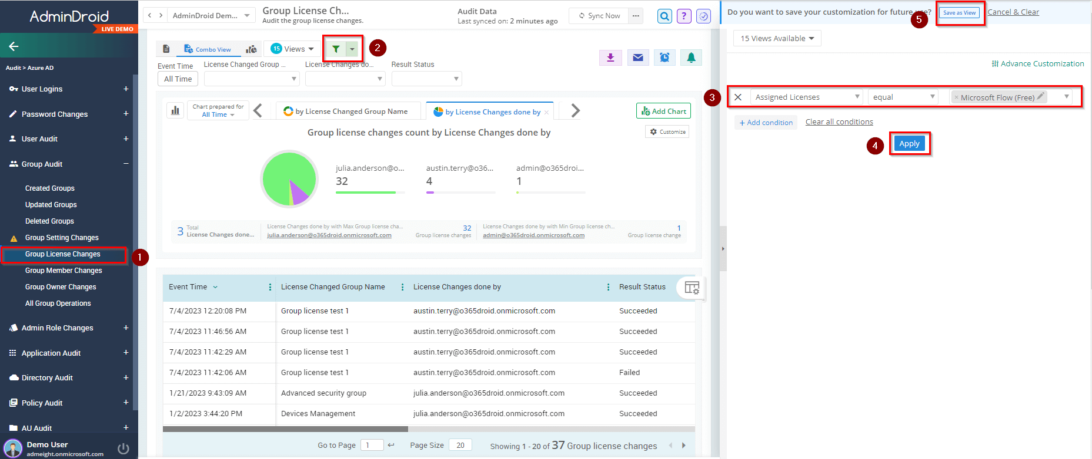The height and width of the screenshot is (459, 1092).
Task: Click the Go to Page input field
Action: (x=372, y=446)
